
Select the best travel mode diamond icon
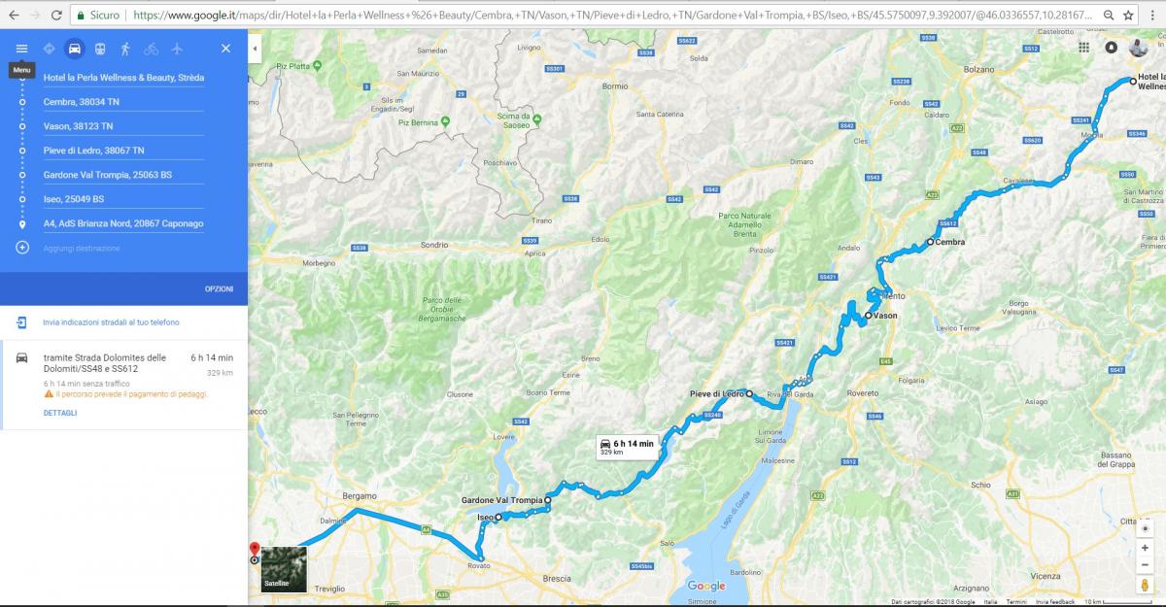(50, 49)
